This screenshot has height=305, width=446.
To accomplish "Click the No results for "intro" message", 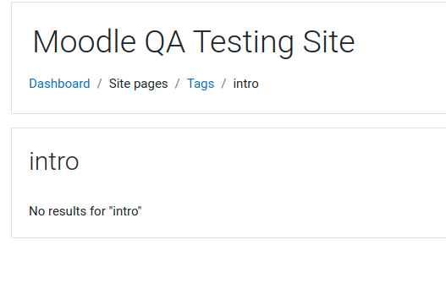I will point(85,211).
